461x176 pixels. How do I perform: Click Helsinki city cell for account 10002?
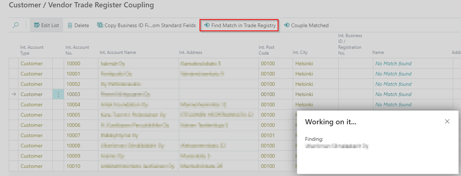click(x=304, y=84)
